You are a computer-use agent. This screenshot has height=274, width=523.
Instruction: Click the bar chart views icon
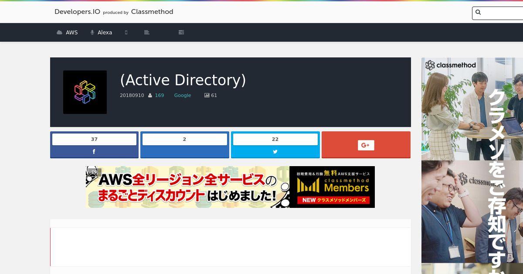point(207,95)
